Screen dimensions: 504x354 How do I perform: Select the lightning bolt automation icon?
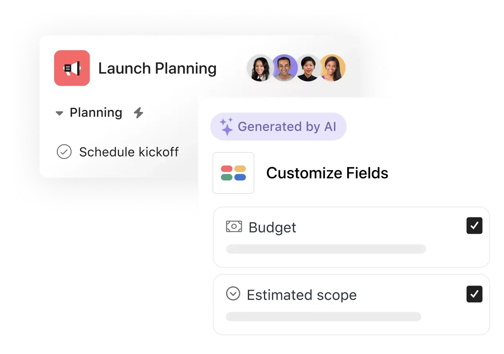138,113
